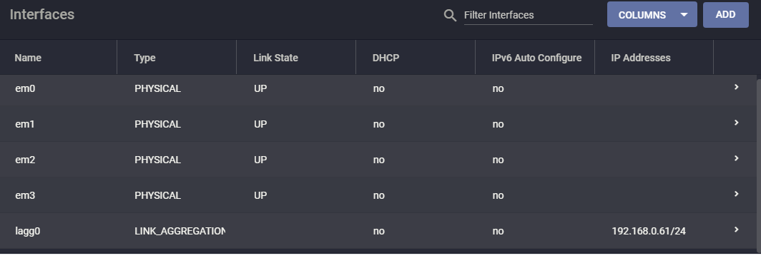Screen dimensions: 761x258
Task: Expand the lagg0 row chevron
Action: click(736, 229)
